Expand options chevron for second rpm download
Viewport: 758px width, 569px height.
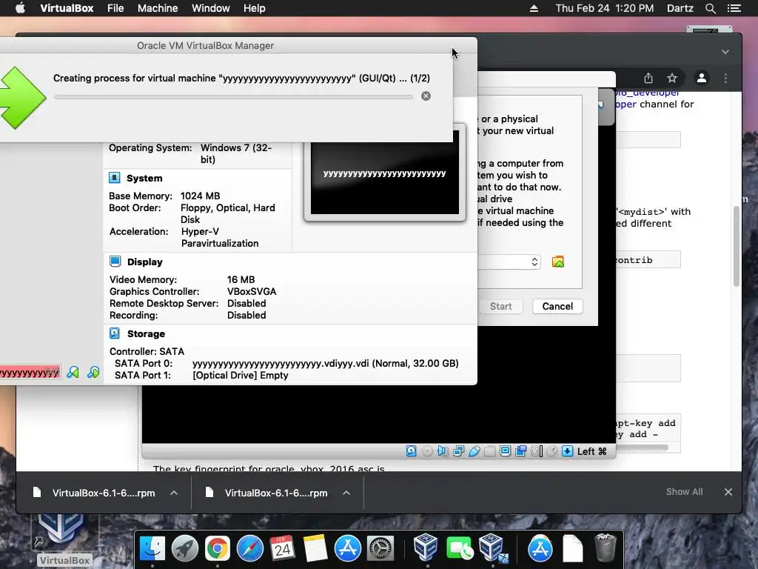click(346, 493)
